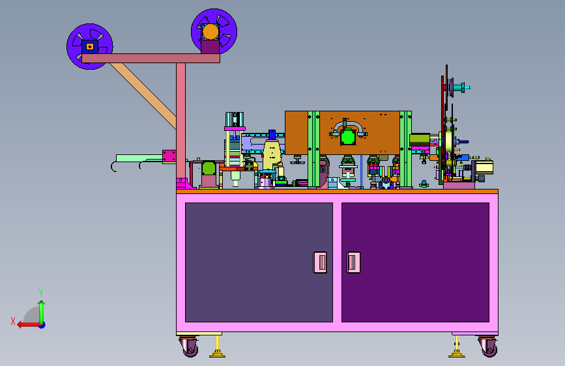Select the pneumatic cylinder atop the press
This screenshot has width=565, height=366.
click(235, 119)
